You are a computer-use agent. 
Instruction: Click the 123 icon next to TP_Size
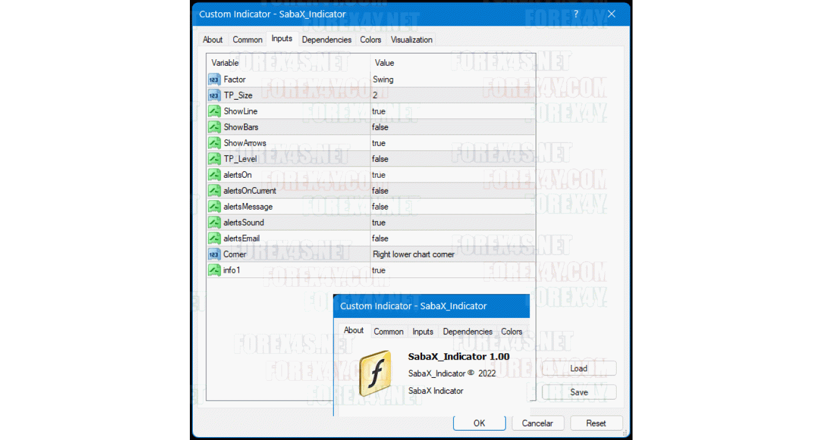point(215,94)
